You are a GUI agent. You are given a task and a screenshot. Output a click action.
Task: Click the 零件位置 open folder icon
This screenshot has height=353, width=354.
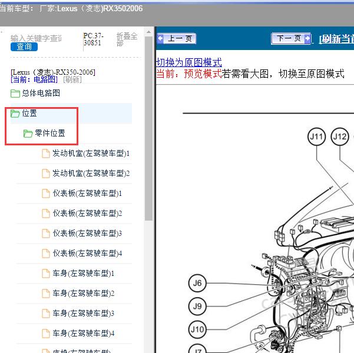pyautogui.click(x=28, y=134)
